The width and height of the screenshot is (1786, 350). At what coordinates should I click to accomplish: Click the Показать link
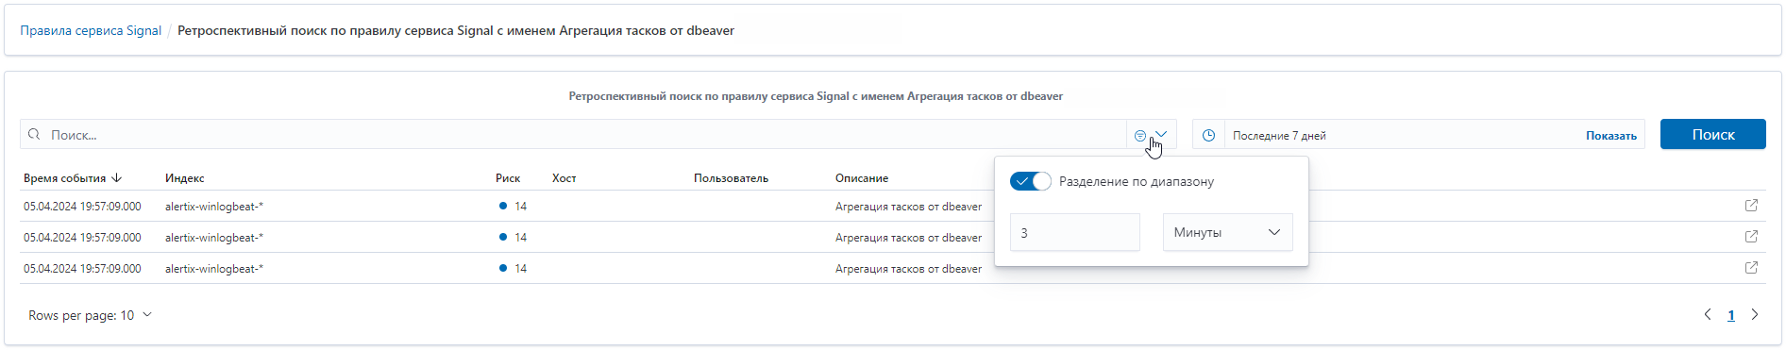tap(1610, 136)
